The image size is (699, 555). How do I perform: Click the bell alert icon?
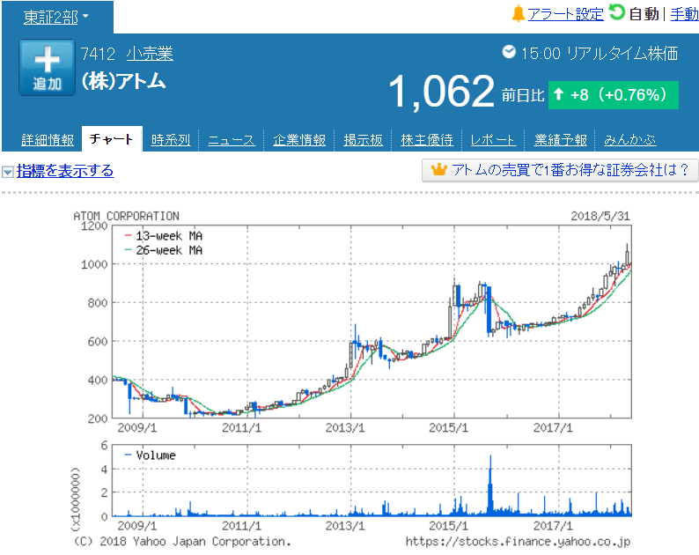[x=518, y=14]
